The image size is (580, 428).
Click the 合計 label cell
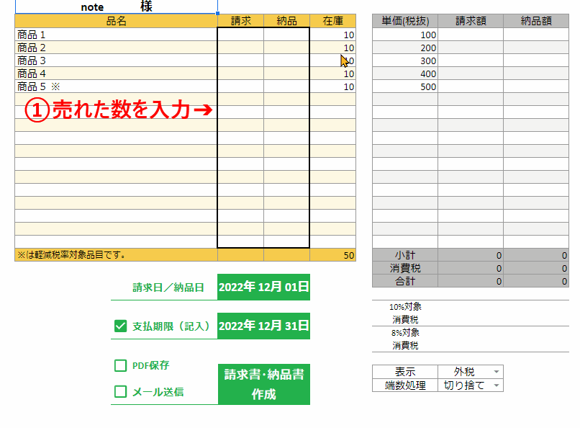coord(404,281)
